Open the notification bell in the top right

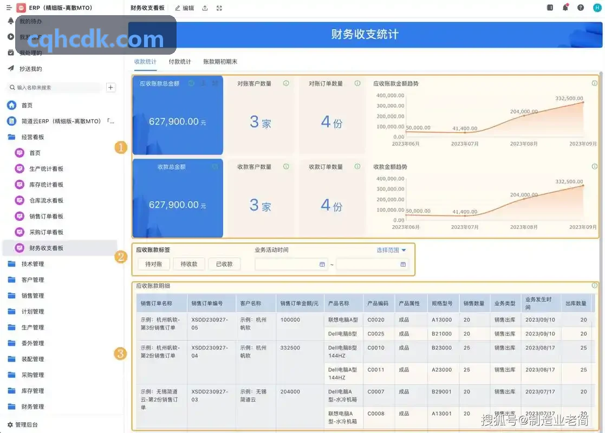click(565, 8)
